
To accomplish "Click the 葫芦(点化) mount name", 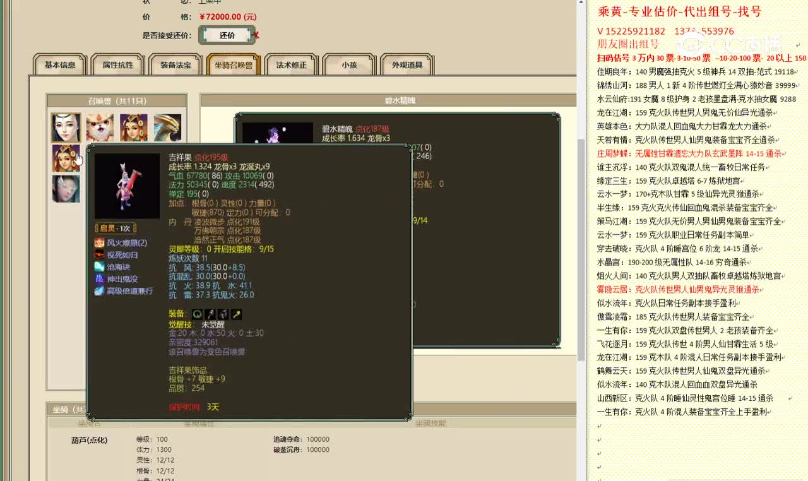I will click(x=89, y=440).
